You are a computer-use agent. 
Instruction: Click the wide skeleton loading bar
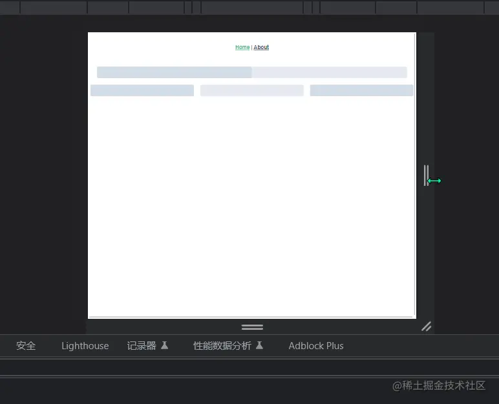tap(251, 72)
